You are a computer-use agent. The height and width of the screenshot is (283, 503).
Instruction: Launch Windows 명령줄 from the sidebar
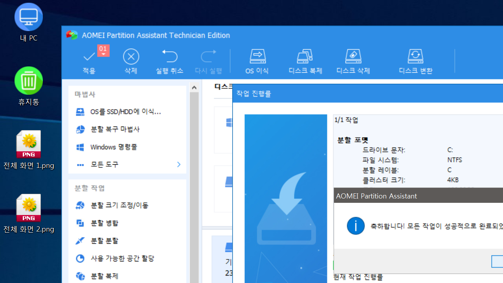(x=114, y=147)
